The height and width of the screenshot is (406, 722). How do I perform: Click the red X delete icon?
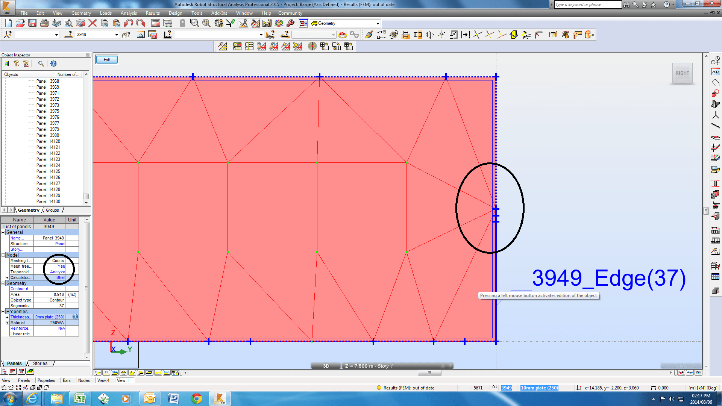pyautogui.click(x=93, y=23)
